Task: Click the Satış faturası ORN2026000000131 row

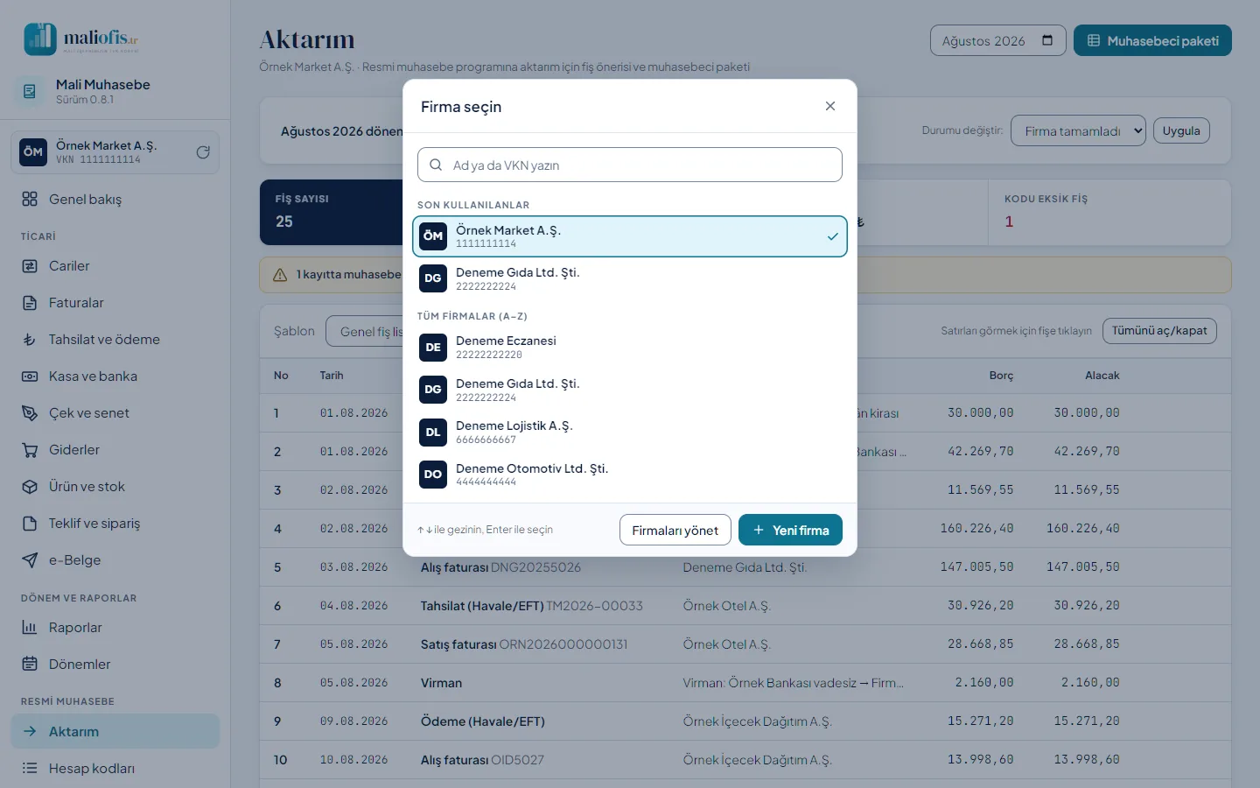Action: (x=745, y=644)
